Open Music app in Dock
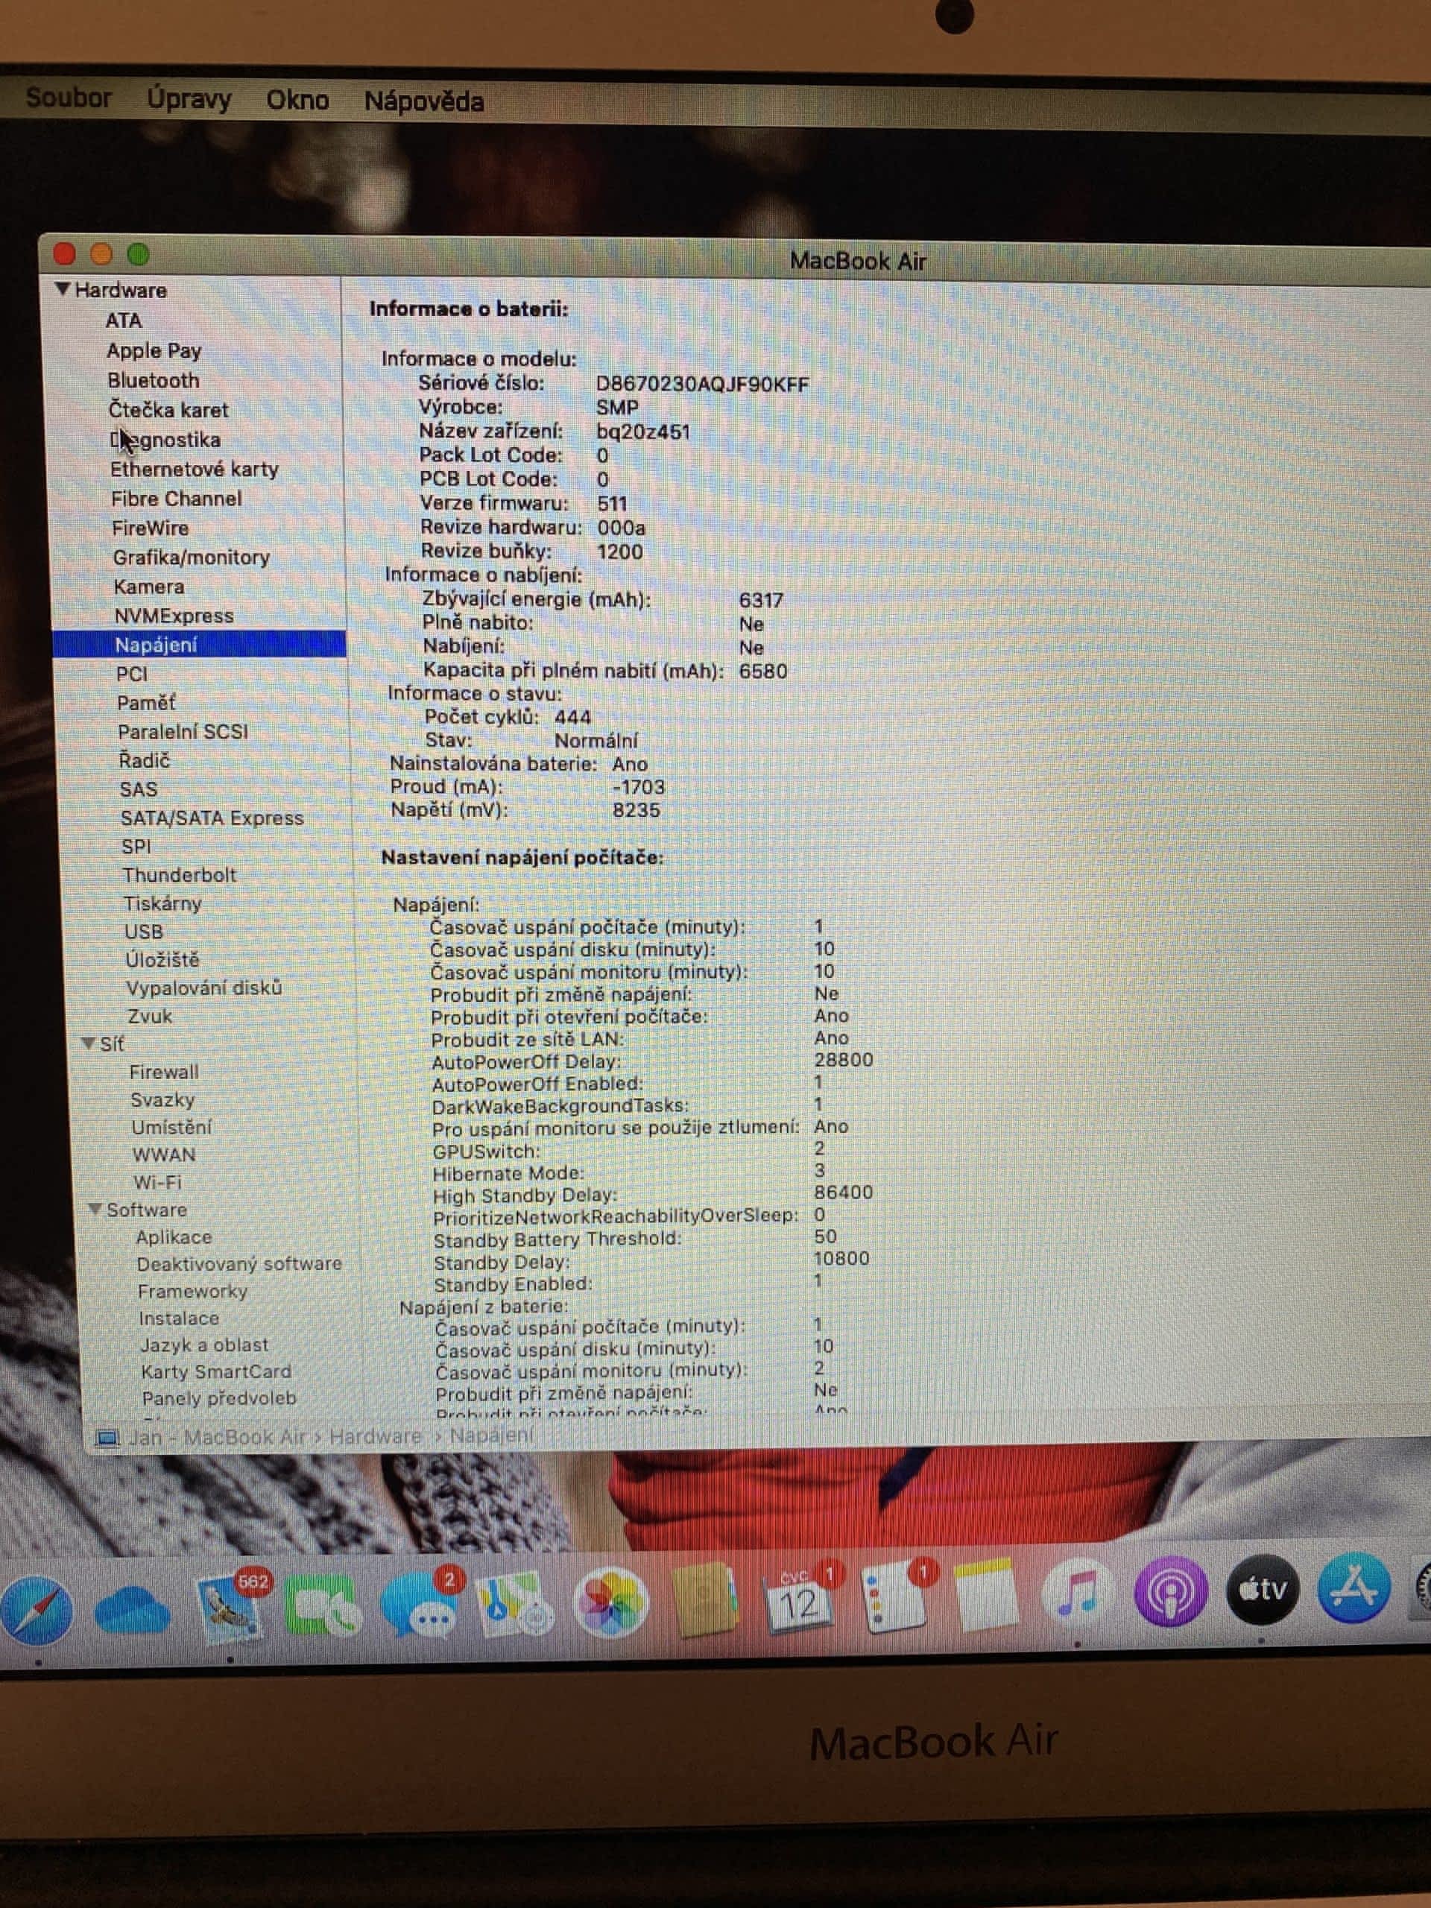Image resolution: width=1431 pixels, height=1908 pixels. point(1076,1592)
